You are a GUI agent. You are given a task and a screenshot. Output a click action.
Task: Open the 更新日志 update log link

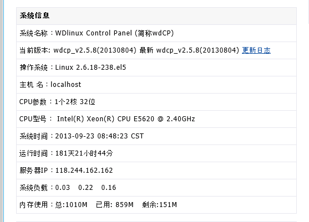[256, 50]
